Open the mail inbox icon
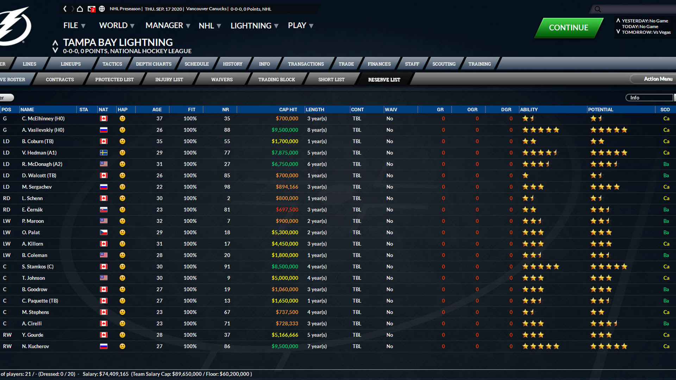Screen dimensions: 676x380 point(91,9)
